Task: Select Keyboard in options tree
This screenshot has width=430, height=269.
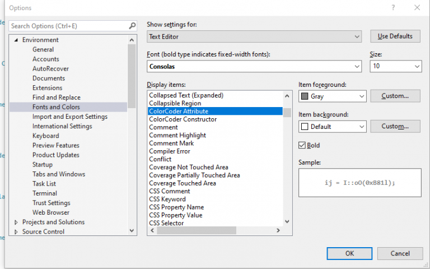Action: point(46,136)
